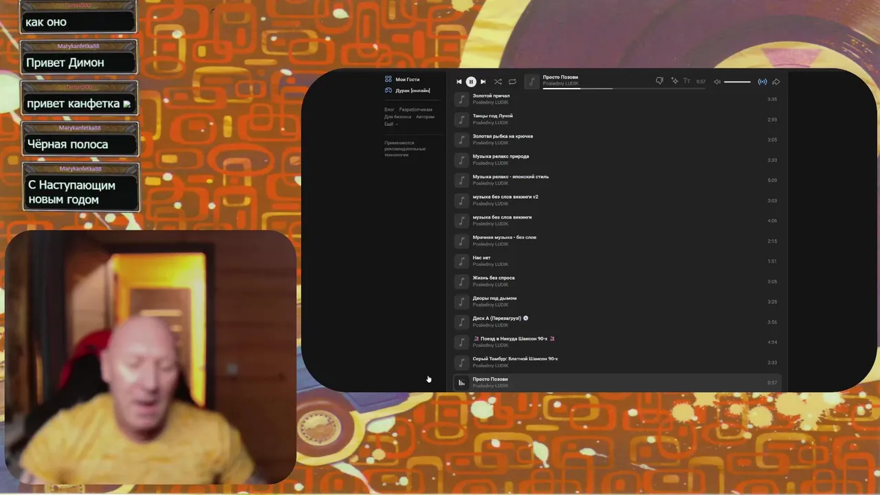Click the note icon of Диск А (Перезагруз!)
The image size is (880, 495).
tap(461, 322)
